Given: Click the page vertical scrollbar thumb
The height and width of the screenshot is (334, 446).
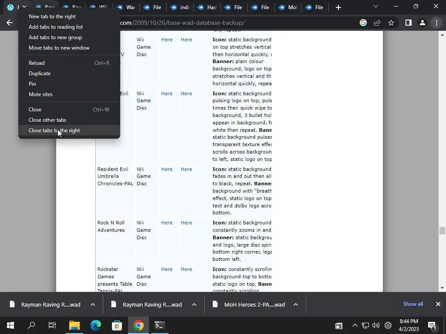Looking at the screenshot, I should (x=442, y=230).
